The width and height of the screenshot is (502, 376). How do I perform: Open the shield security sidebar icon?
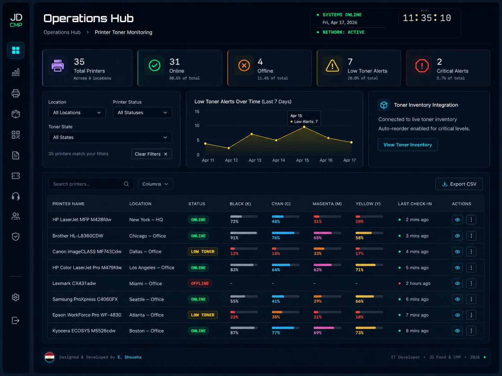[x=16, y=236]
